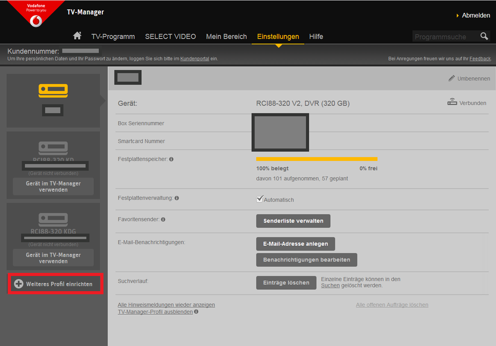The width and height of the screenshot is (496, 346).
Task: Open the TV-Programm menu
Action: (113, 36)
